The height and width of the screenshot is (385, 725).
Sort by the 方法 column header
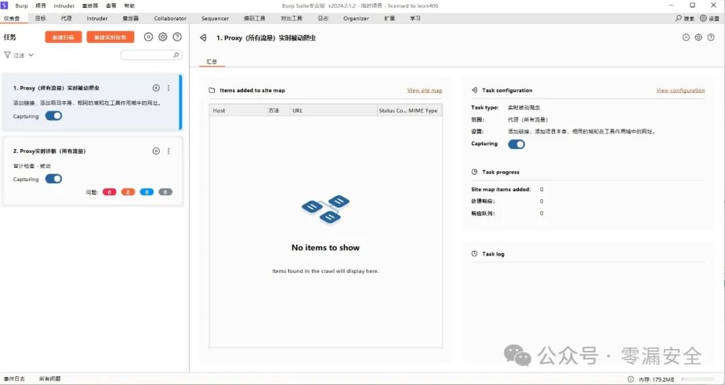(x=278, y=111)
